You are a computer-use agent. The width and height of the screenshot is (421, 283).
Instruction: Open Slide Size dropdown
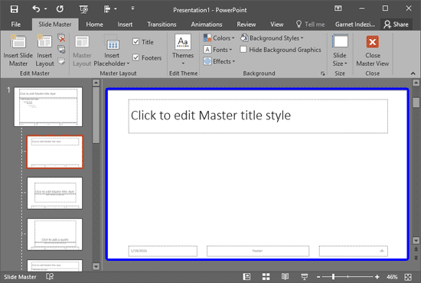pyautogui.click(x=340, y=50)
